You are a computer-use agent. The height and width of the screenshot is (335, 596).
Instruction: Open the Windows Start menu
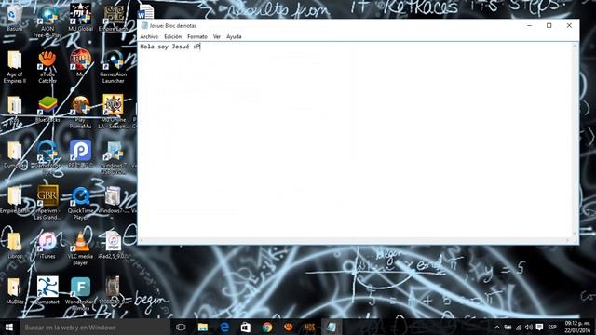pyautogui.click(x=9, y=327)
